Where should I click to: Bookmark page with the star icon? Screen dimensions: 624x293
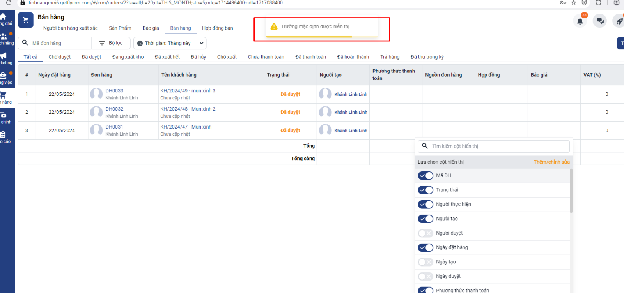point(574,3)
